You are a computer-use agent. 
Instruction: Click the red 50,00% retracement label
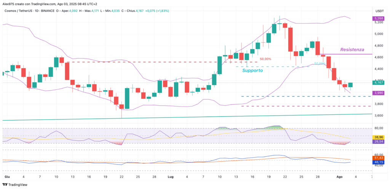tap(265, 59)
